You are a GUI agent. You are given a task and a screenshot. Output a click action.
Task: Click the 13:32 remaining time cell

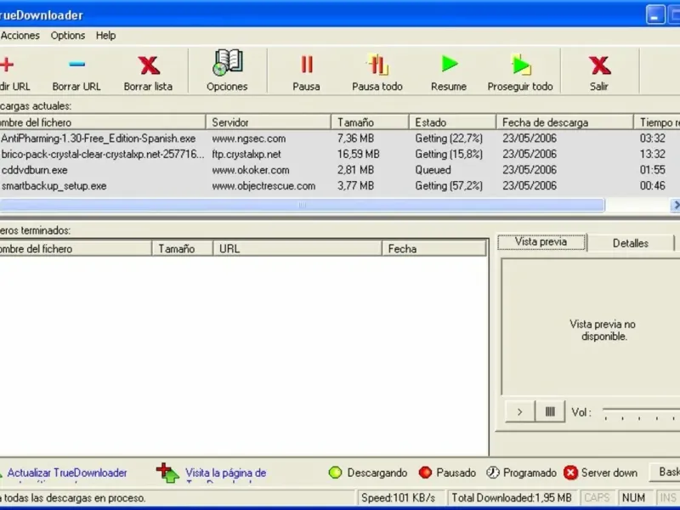653,155
